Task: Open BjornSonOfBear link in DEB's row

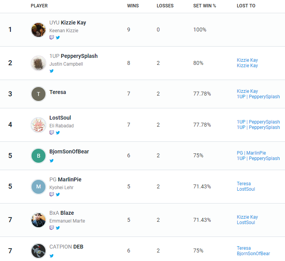Action: [x=253, y=253]
